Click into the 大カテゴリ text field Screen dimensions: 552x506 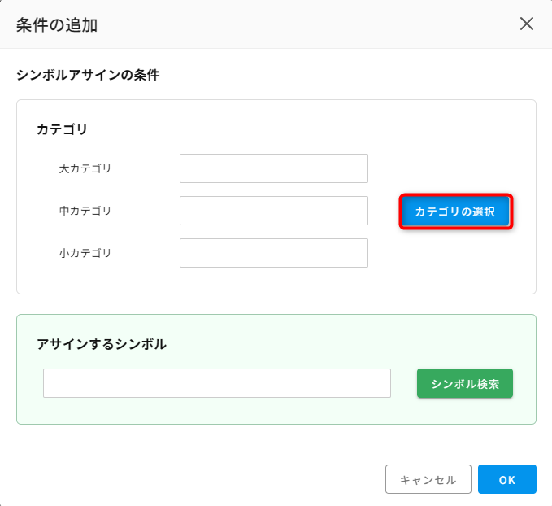[x=274, y=168]
